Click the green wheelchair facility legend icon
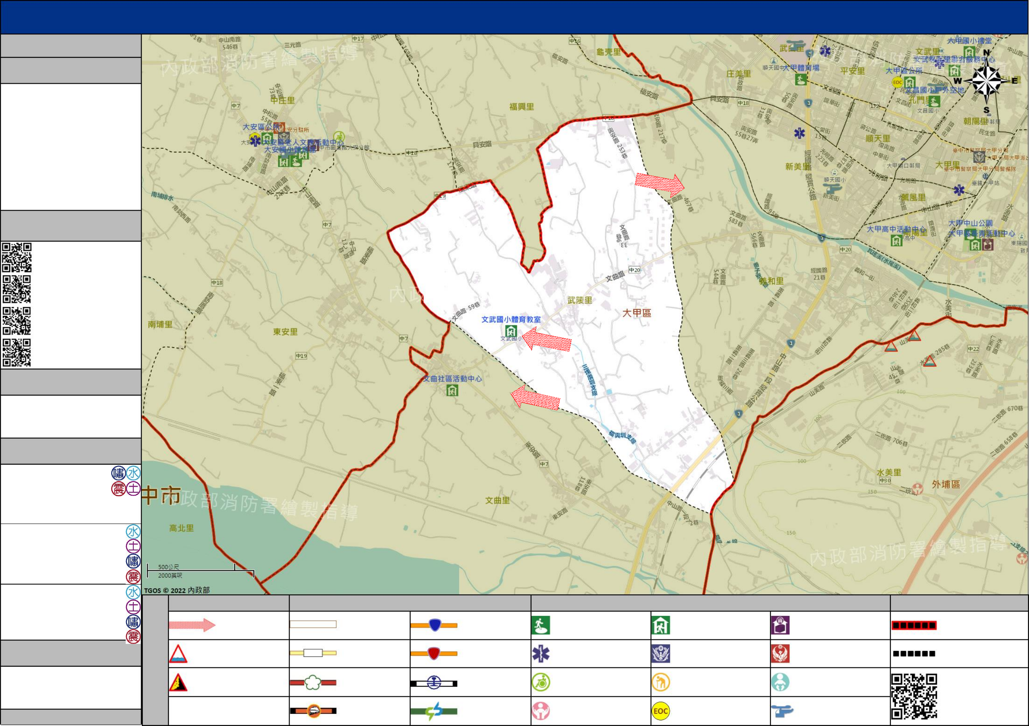The width and height of the screenshot is (1029, 726). point(541,683)
